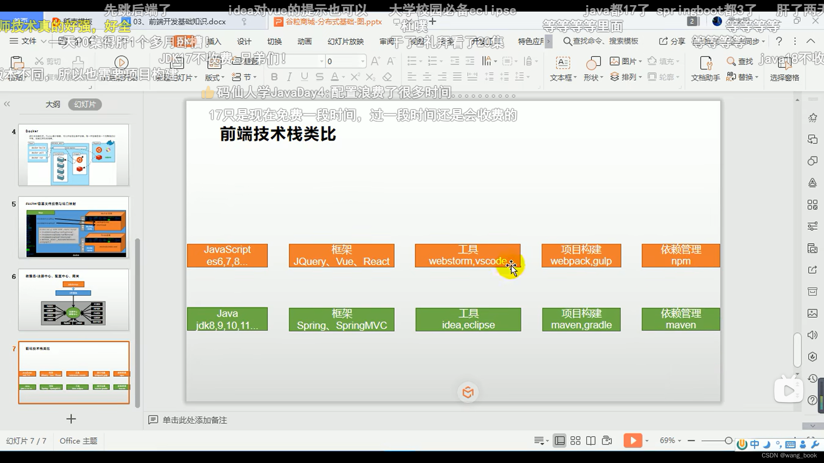Select the 形状 (Shapes) insert tool
Image resolution: width=824 pixels, height=463 pixels.
pos(593,69)
